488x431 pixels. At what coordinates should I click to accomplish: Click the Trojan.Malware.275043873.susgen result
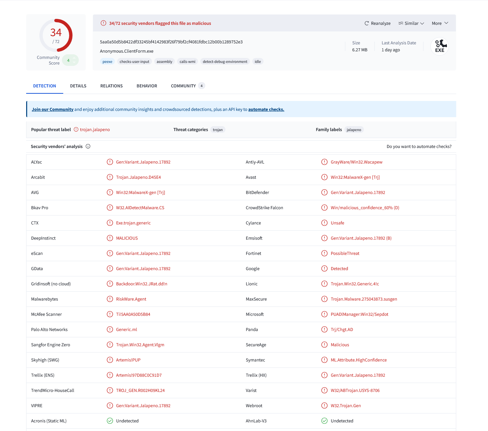click(x=364, y=299)
